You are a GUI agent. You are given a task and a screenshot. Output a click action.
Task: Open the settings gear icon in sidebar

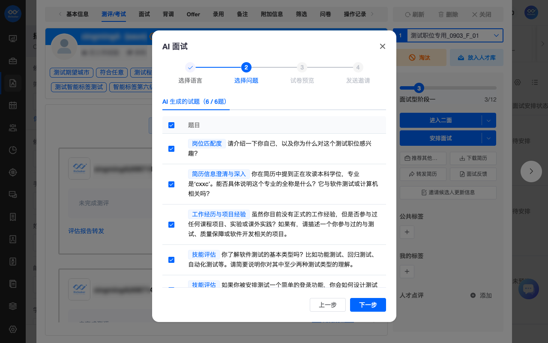coord(13,329)
